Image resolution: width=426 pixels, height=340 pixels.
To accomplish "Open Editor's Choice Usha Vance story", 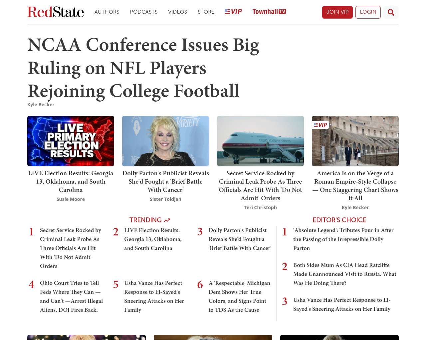I will click(342, 304).
